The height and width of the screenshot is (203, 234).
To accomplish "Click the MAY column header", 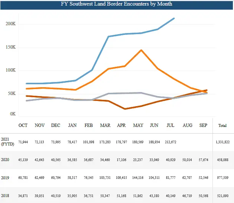I will pos(138,125).
